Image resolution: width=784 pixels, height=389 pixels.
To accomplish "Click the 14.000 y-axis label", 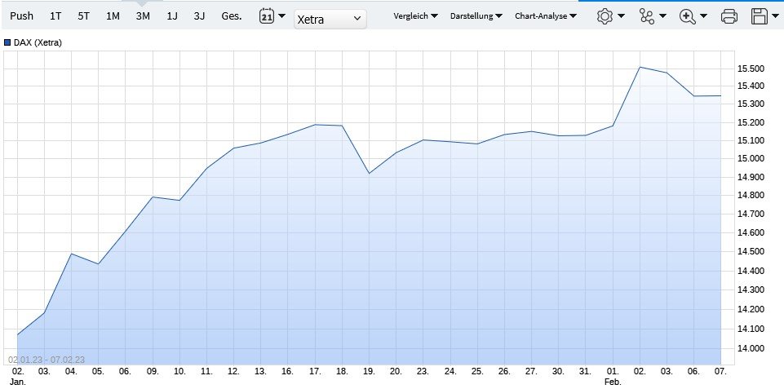I will [751, 348].
